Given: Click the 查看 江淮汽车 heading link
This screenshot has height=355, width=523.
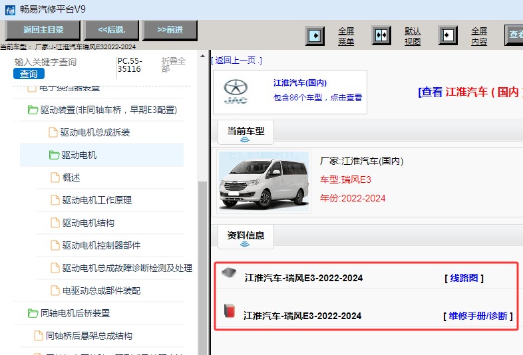Looking at the screenshot, I should coord(470,92).
